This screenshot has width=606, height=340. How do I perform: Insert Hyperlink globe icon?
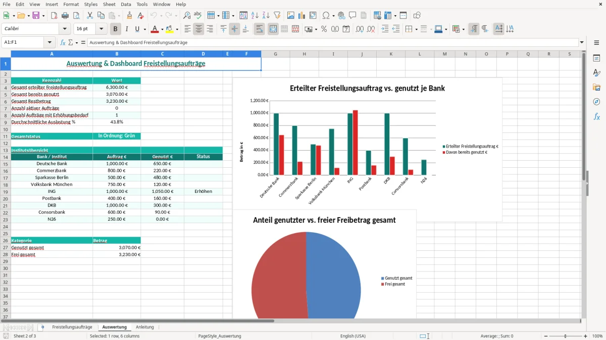[341, 16]
